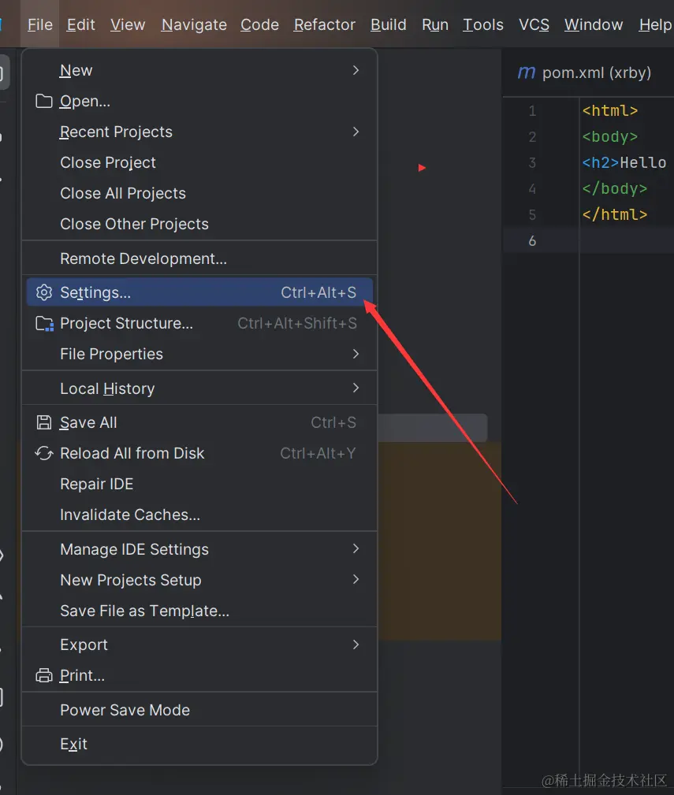Expand the Local History submenu arrow

pos(356,388)
